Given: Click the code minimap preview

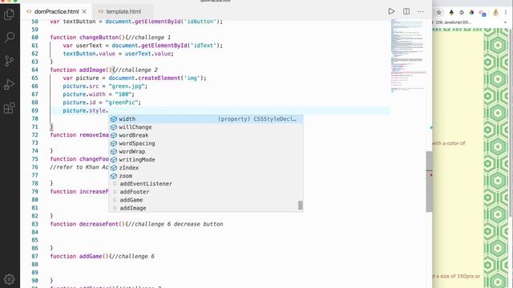Looking at the screenshot, I should [408, 55].
